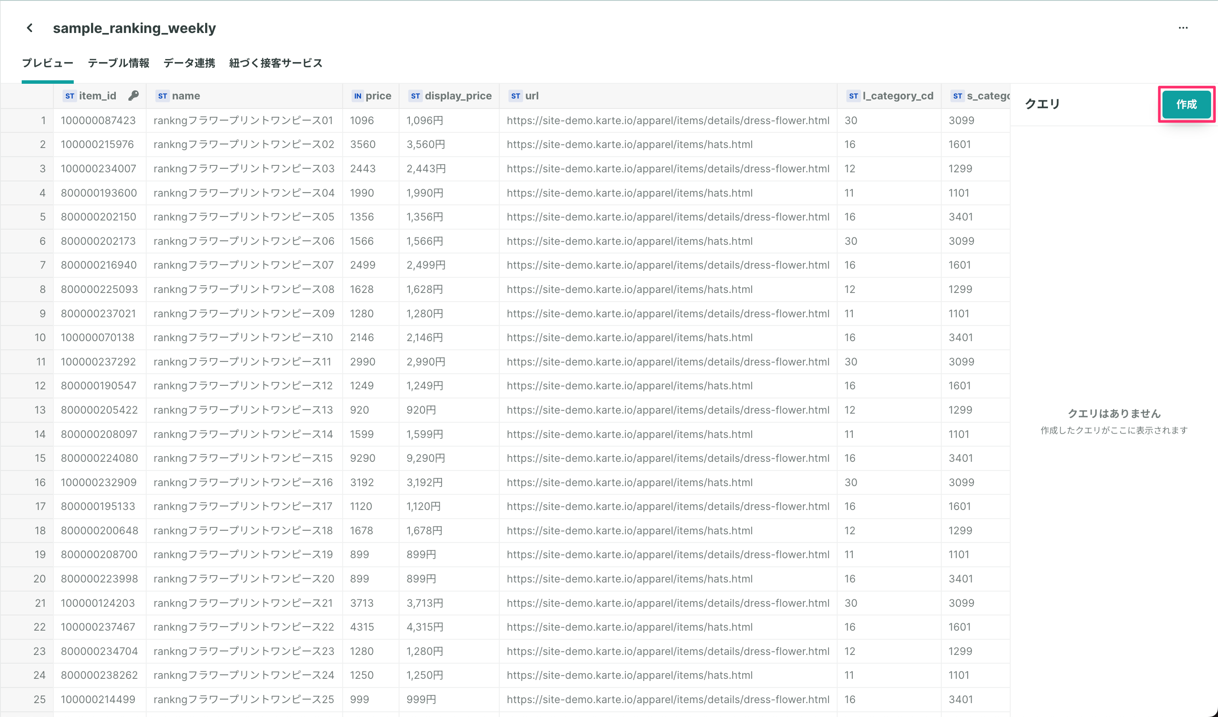Open the 紐づく接客サービス tab

point(275,63)
